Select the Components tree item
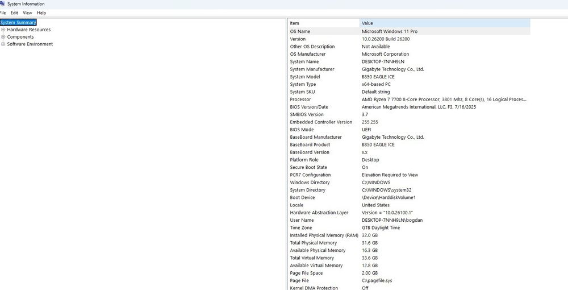This screenshot has width=568, height=290. (x=20, y=37)
